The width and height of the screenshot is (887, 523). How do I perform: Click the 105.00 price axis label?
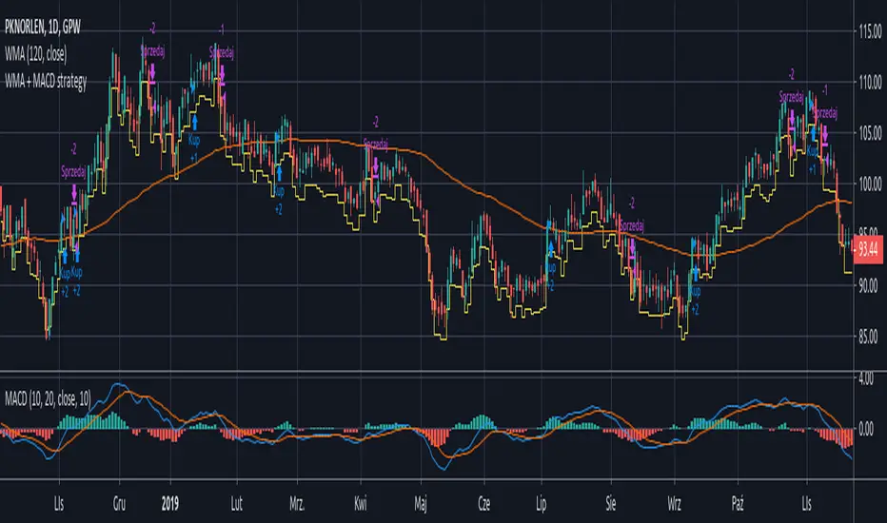coord(870,133)
